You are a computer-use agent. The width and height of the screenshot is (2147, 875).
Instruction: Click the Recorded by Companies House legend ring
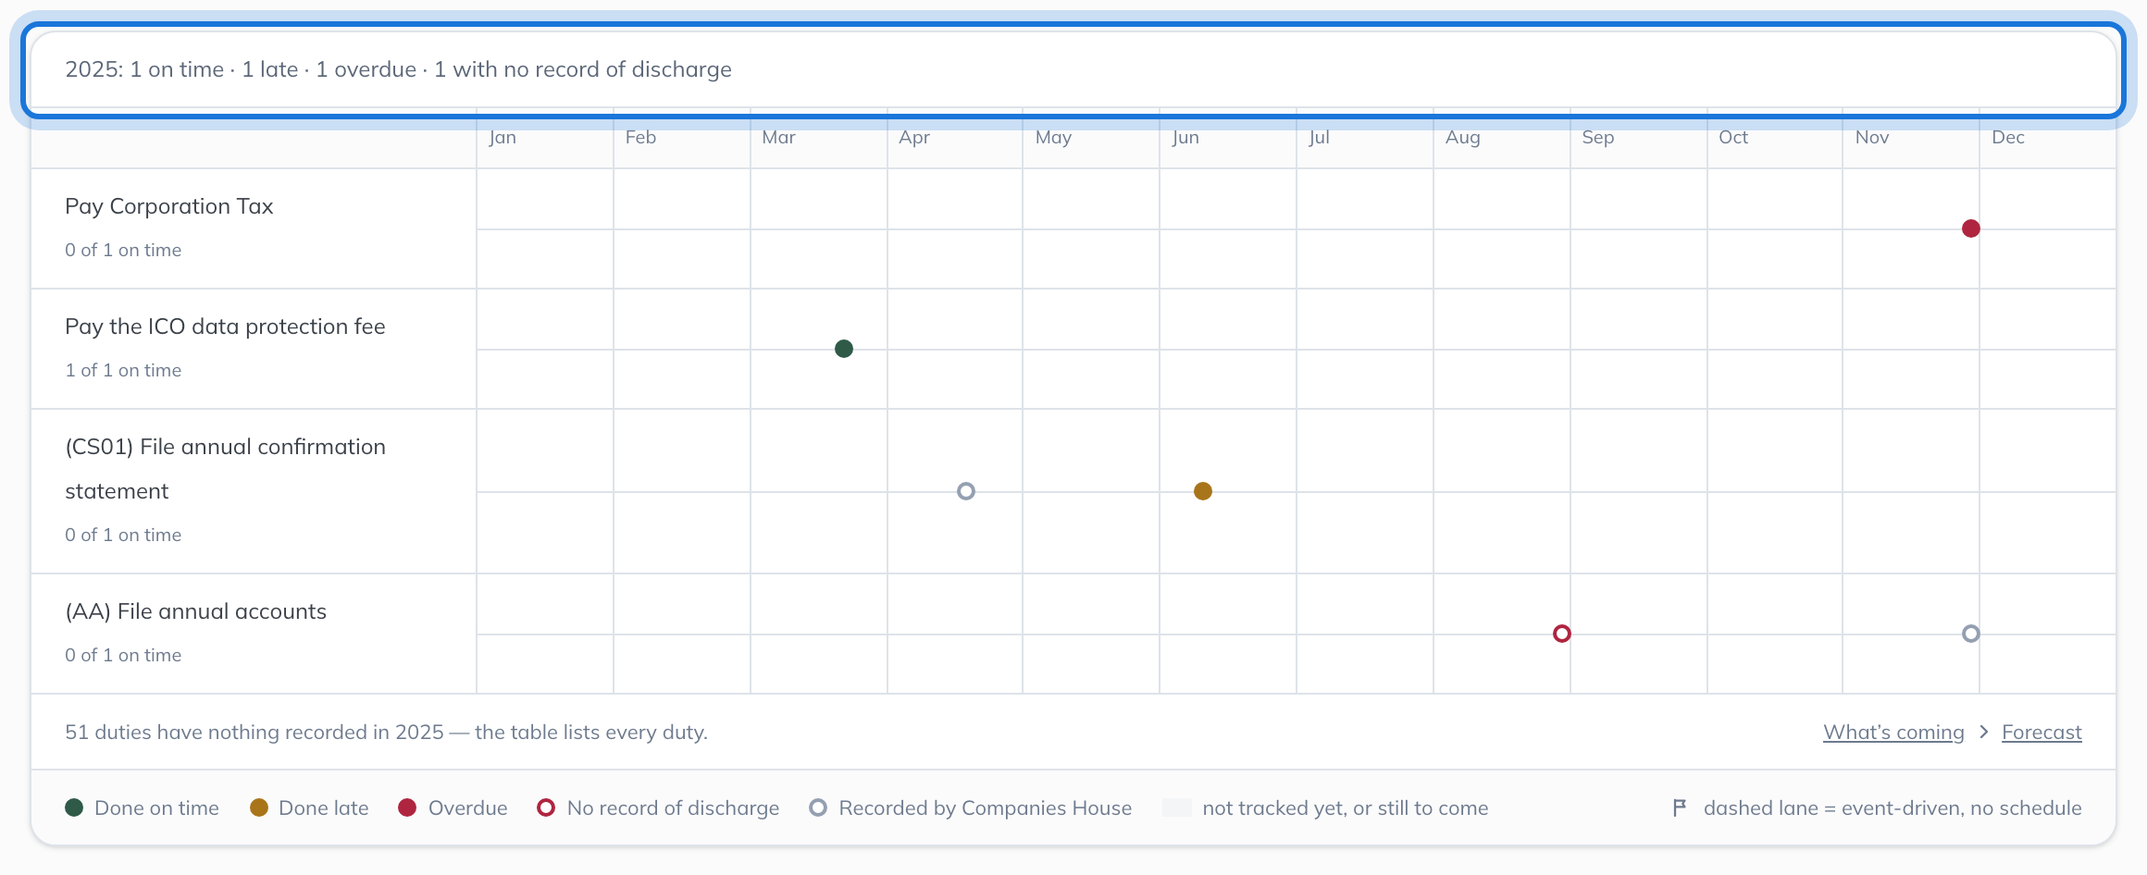(x=818, y=807)
